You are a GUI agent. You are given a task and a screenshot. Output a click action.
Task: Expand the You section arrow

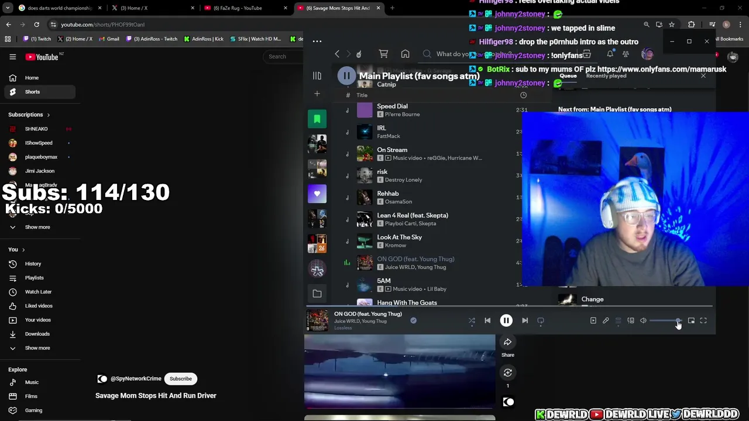click(x=23, y=250)
